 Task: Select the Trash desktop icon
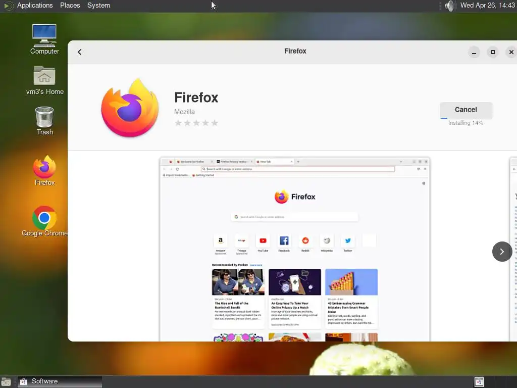click(x=44, y=121)
